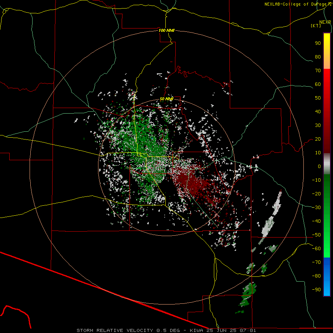The width and height of the screenshot is (333, 333).
Task: Click the -30 value on velocity scale
Action: pos(316,208)
